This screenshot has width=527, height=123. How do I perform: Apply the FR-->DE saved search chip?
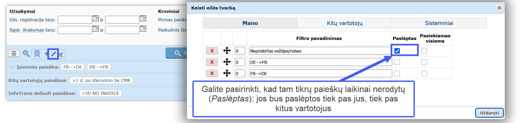73,67
